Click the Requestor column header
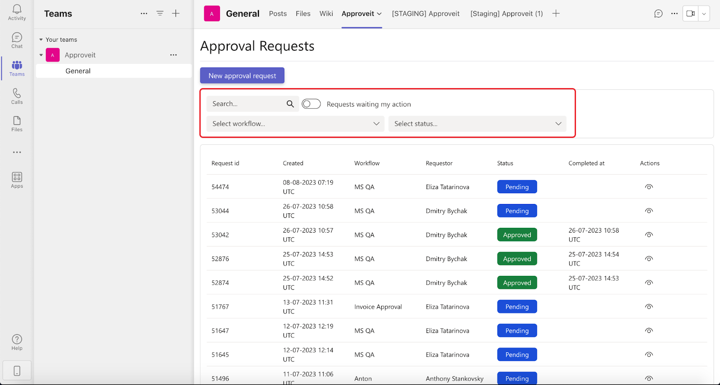 click(x=439, y=163)
